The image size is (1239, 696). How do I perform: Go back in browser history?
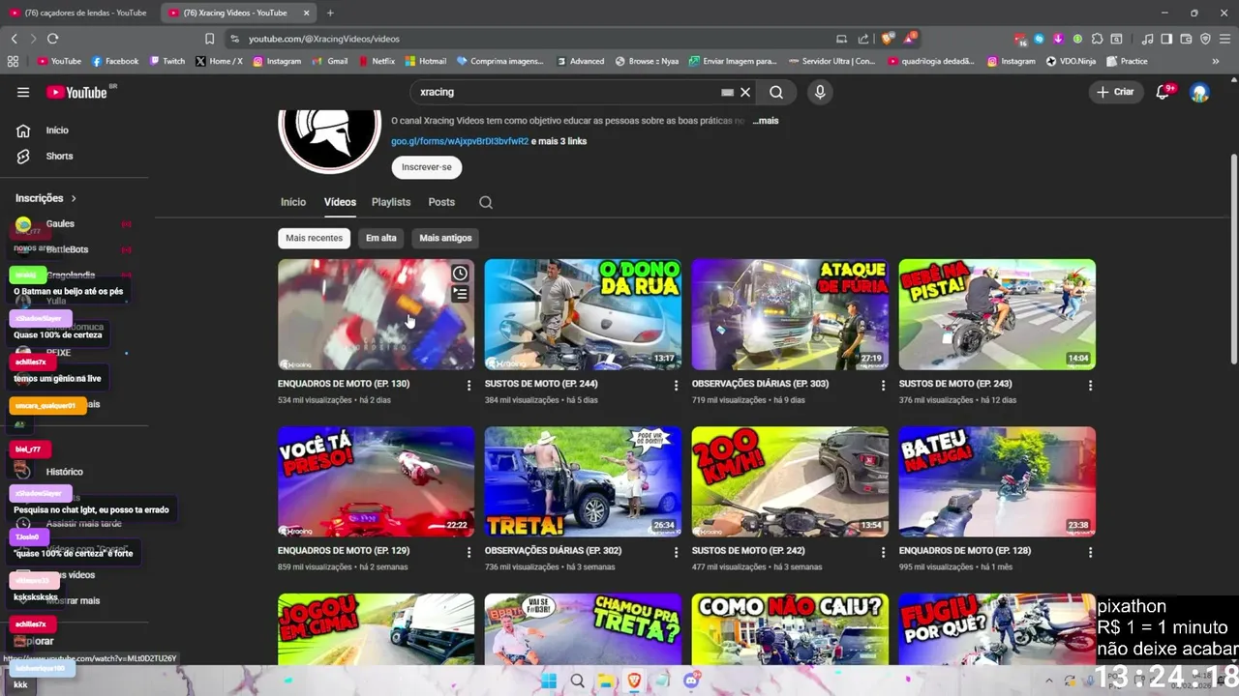pyautogui.click(x=14, y=39)
